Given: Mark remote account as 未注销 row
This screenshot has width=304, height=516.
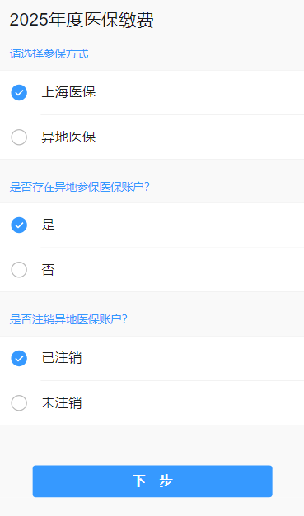Looking at the screenshot, I should point(152,402).
